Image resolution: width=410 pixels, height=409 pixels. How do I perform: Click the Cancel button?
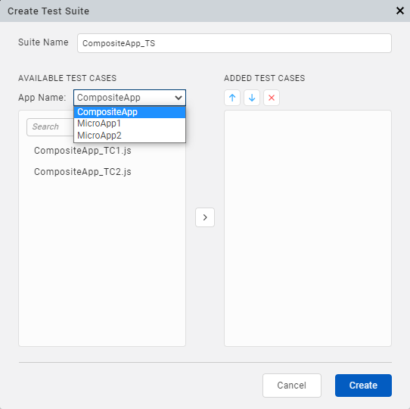292,386
